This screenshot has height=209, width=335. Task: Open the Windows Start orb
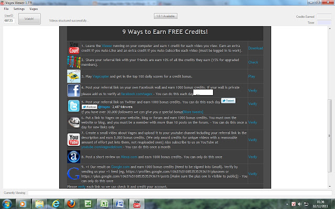pos(7,204)
